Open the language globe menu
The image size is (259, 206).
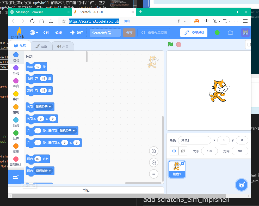(x=34, y=33)
